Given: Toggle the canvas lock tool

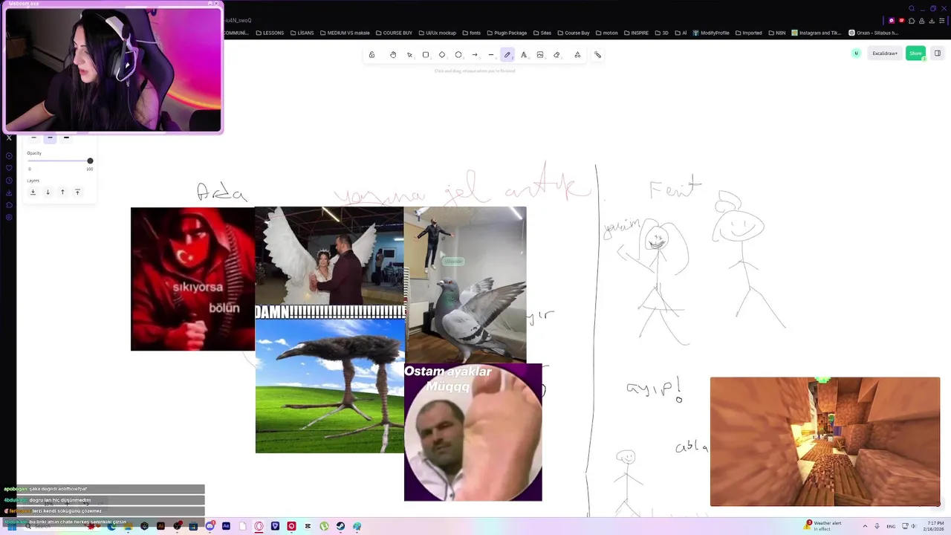Looking at the screenshot, I should 371,54.
